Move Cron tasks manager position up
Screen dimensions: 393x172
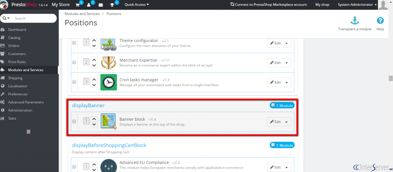pos(94,80)
